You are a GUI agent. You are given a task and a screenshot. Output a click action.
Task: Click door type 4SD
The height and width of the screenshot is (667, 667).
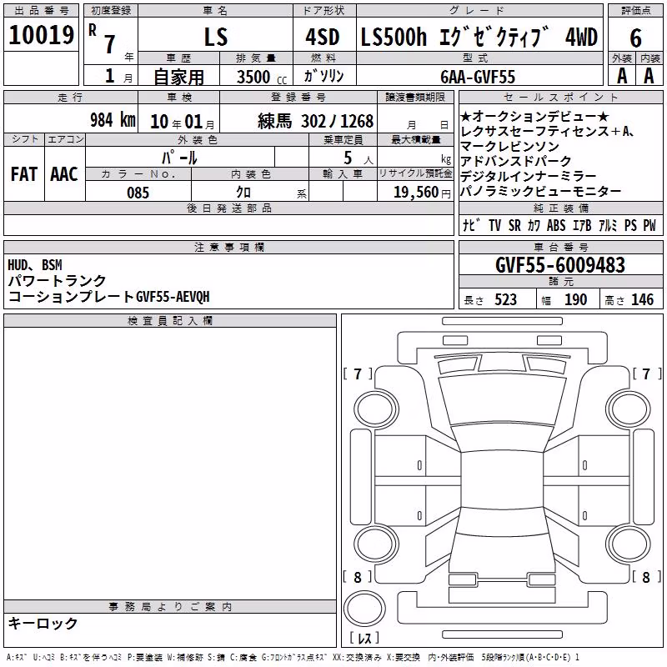click(323, 37)
